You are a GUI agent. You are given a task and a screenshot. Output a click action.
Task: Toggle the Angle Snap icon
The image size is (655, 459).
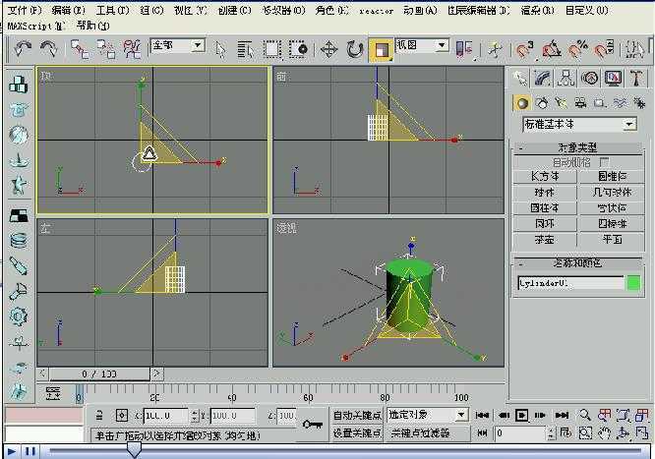pyautogui.click(x=551, y=50)
